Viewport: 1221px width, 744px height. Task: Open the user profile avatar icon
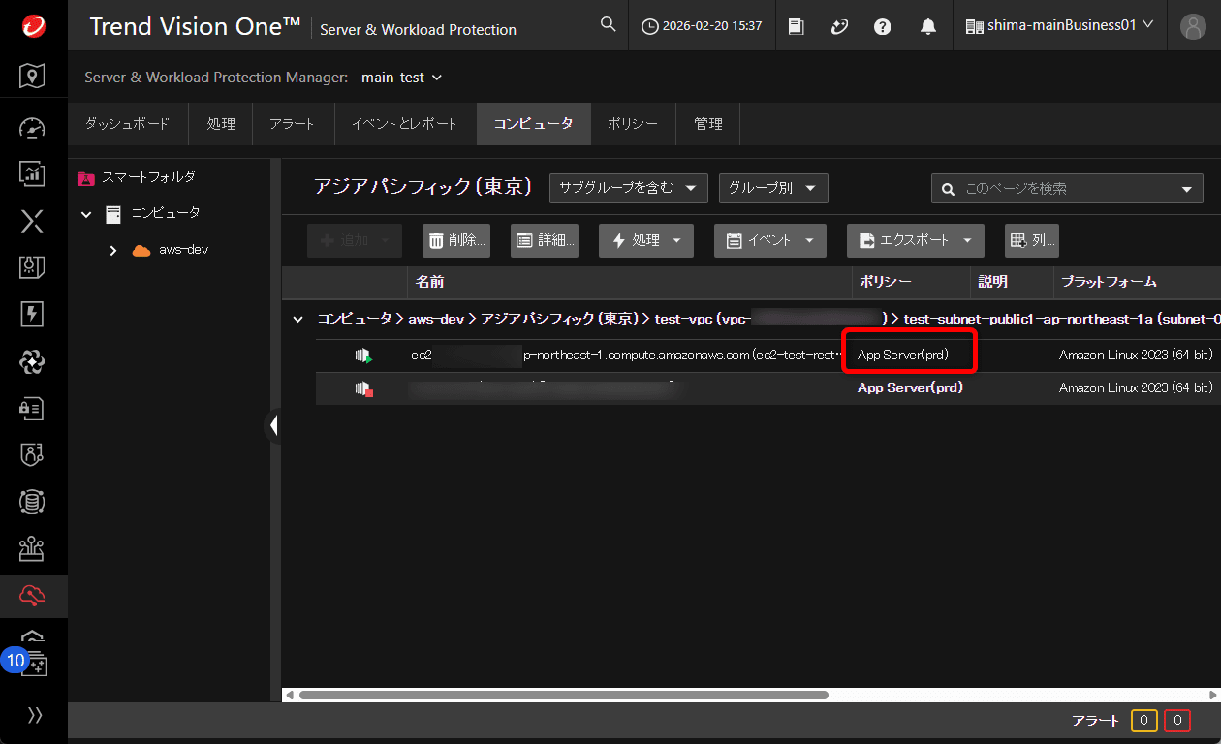[1193, 26]
